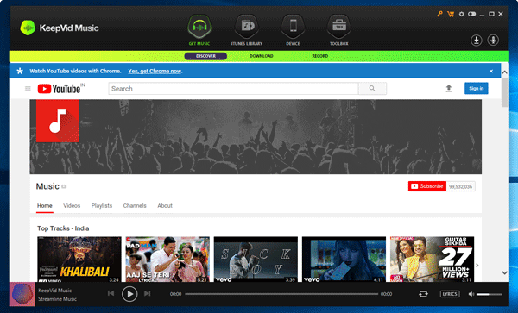Show next videos with carousel arrow

coord(477,266)
